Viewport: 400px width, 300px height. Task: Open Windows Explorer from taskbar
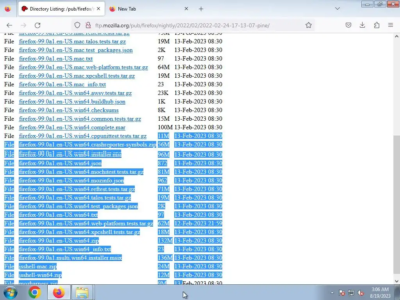coord(82,292)
